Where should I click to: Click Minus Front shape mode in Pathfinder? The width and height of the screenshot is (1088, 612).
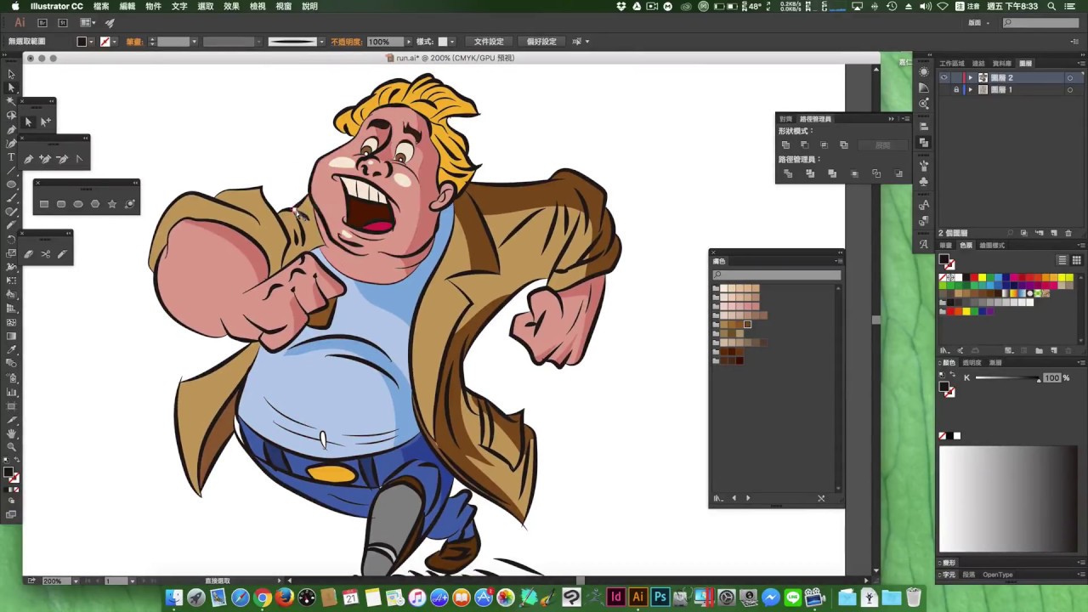click(805, 144)
